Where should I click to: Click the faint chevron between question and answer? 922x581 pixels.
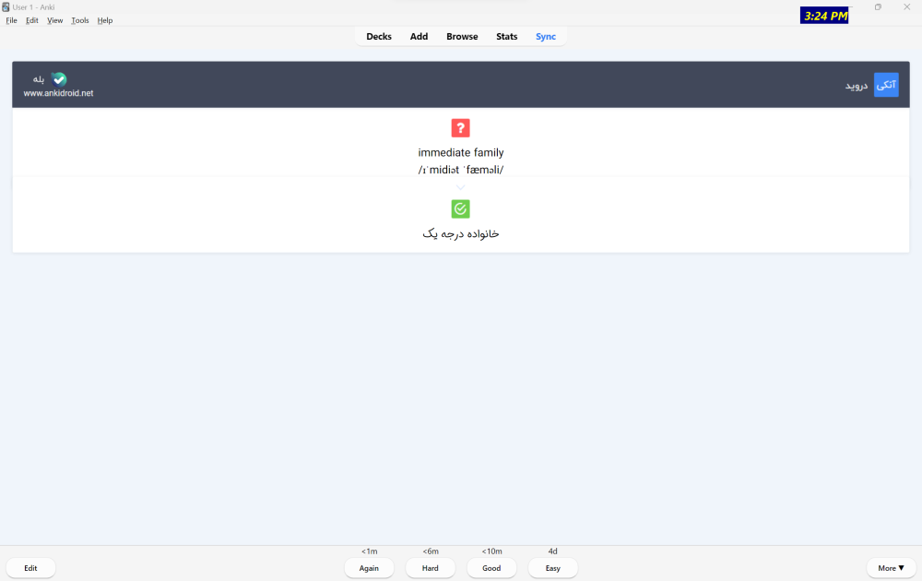pyautogui.click(x=460, y=188)
